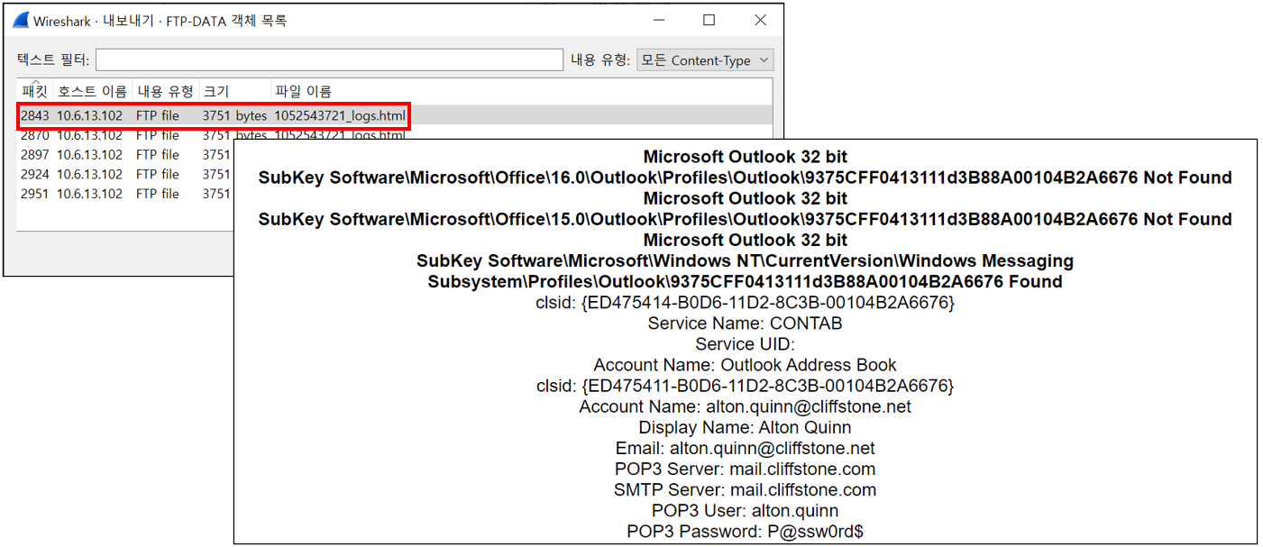Click host 10.6.13.102 in packet 2951 row
The width and height of the screenshot is (1263, 547).
point(90,194)
